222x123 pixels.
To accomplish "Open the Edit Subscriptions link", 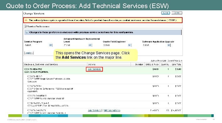I will (112, 111).
